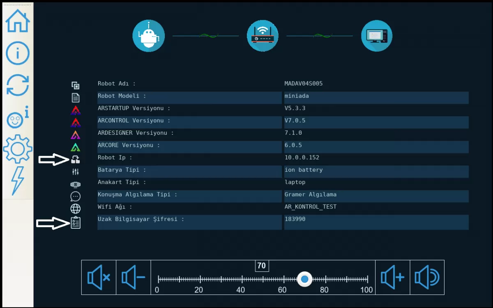Open settings gear in sidebar
The image size is (493, 308).
18,149
